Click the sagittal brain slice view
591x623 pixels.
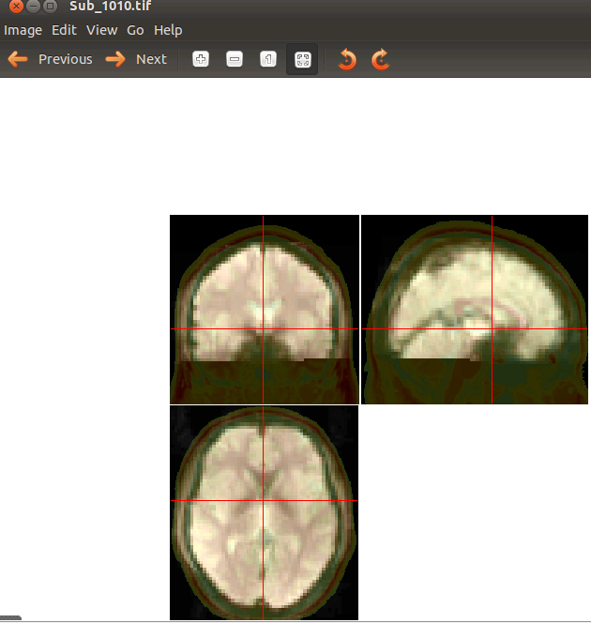pyautogui.click(x=475, y=310)
